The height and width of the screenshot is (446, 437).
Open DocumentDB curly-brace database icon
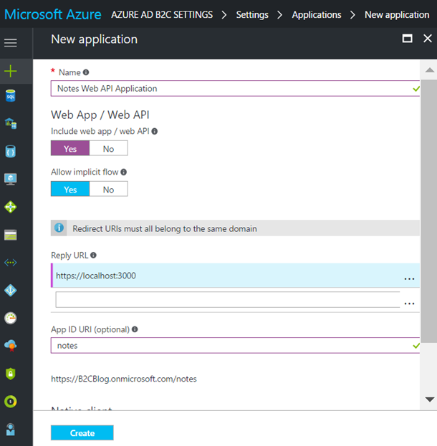click(x=11, y=151)
